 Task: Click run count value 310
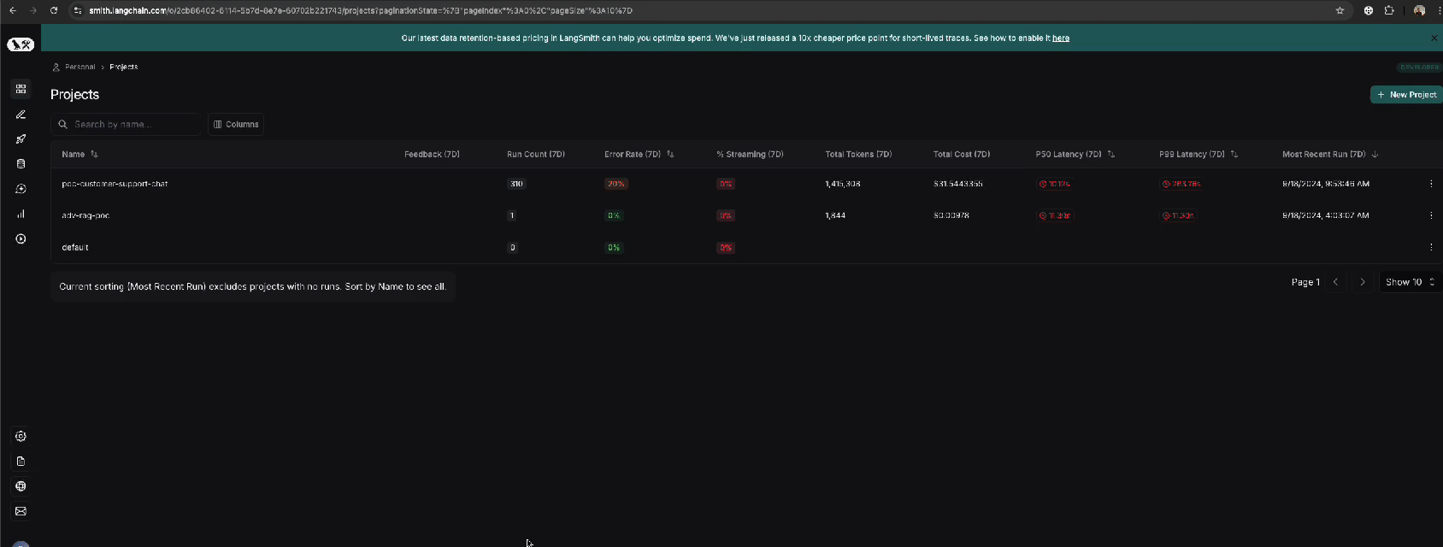point(516,184)
